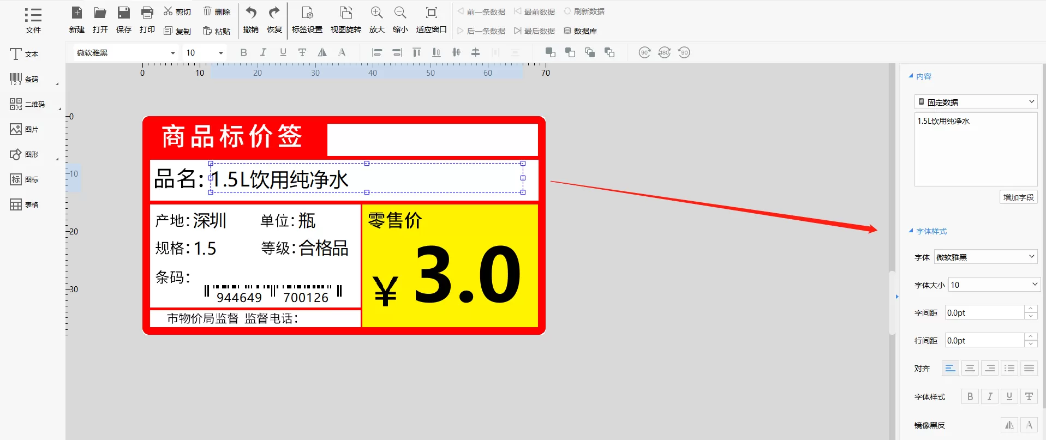Go to 后一条数据 next record
1046x440 pixels.
481,31
